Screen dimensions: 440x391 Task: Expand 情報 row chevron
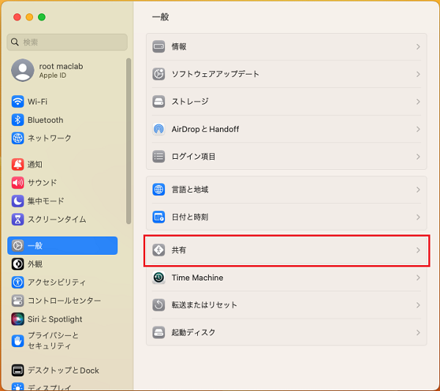coord(418,46)
